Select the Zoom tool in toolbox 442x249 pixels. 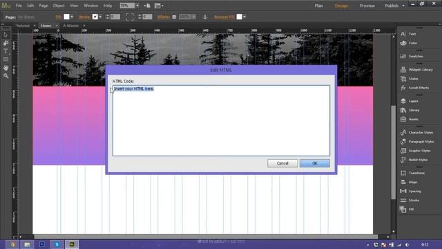coord(6,75)
